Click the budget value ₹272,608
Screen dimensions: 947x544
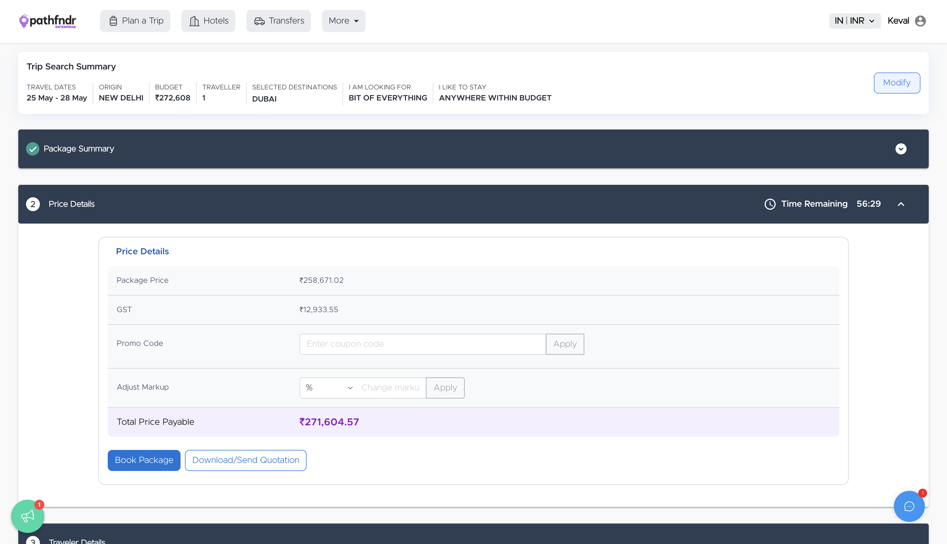(173, 98)
